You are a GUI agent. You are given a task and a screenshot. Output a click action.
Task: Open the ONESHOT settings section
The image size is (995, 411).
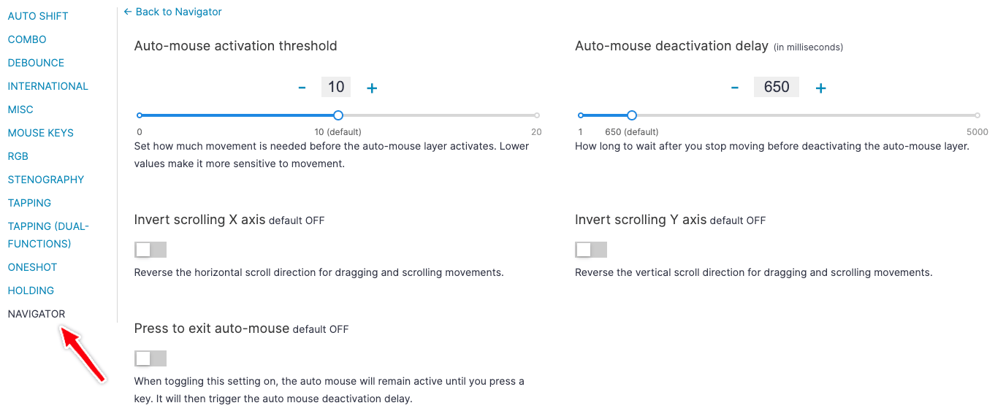click(32, 267)
